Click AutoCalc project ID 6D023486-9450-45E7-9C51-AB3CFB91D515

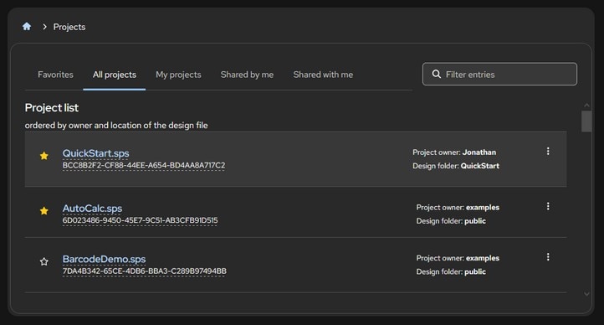coord(140,220)
